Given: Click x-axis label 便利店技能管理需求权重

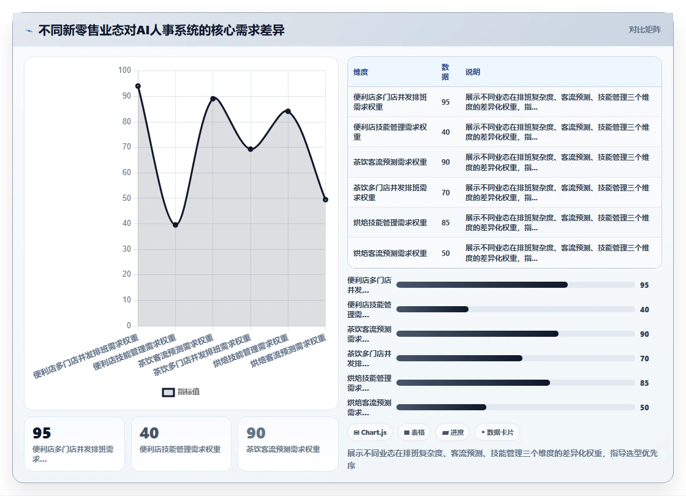Looking at the screenshot, I should coord(135,352).
